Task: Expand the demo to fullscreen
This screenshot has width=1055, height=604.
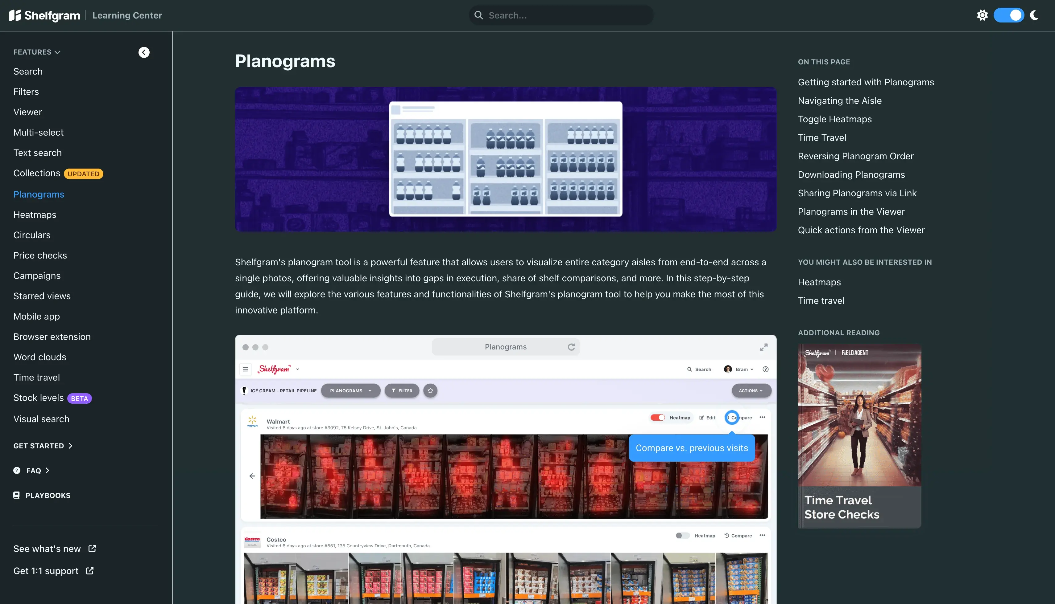Action: click(x=763, y=347)
